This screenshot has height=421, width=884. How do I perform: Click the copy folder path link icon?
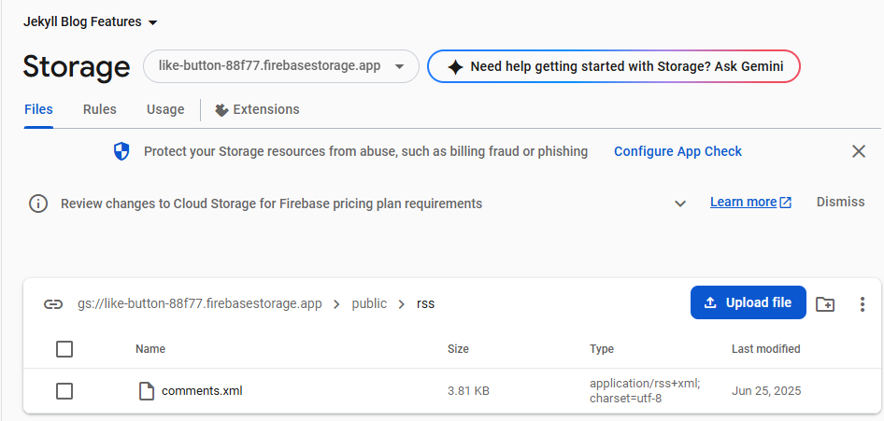[x=53, y=304]
